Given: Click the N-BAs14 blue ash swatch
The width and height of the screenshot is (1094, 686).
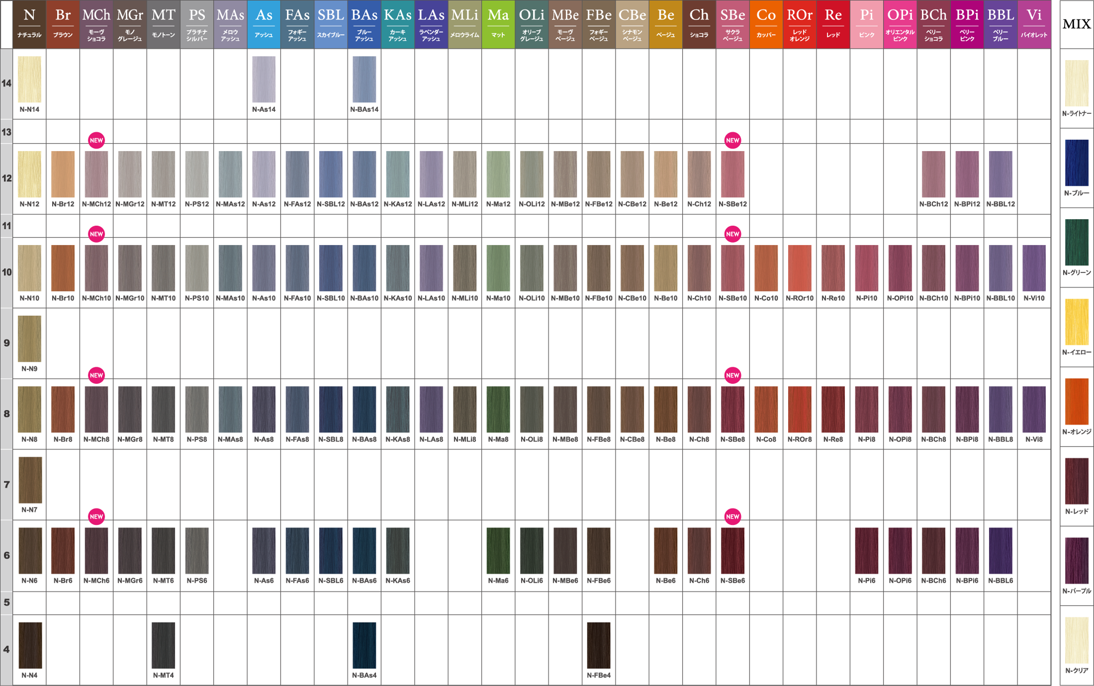Looking at the screenshot, I should (364, 79).
